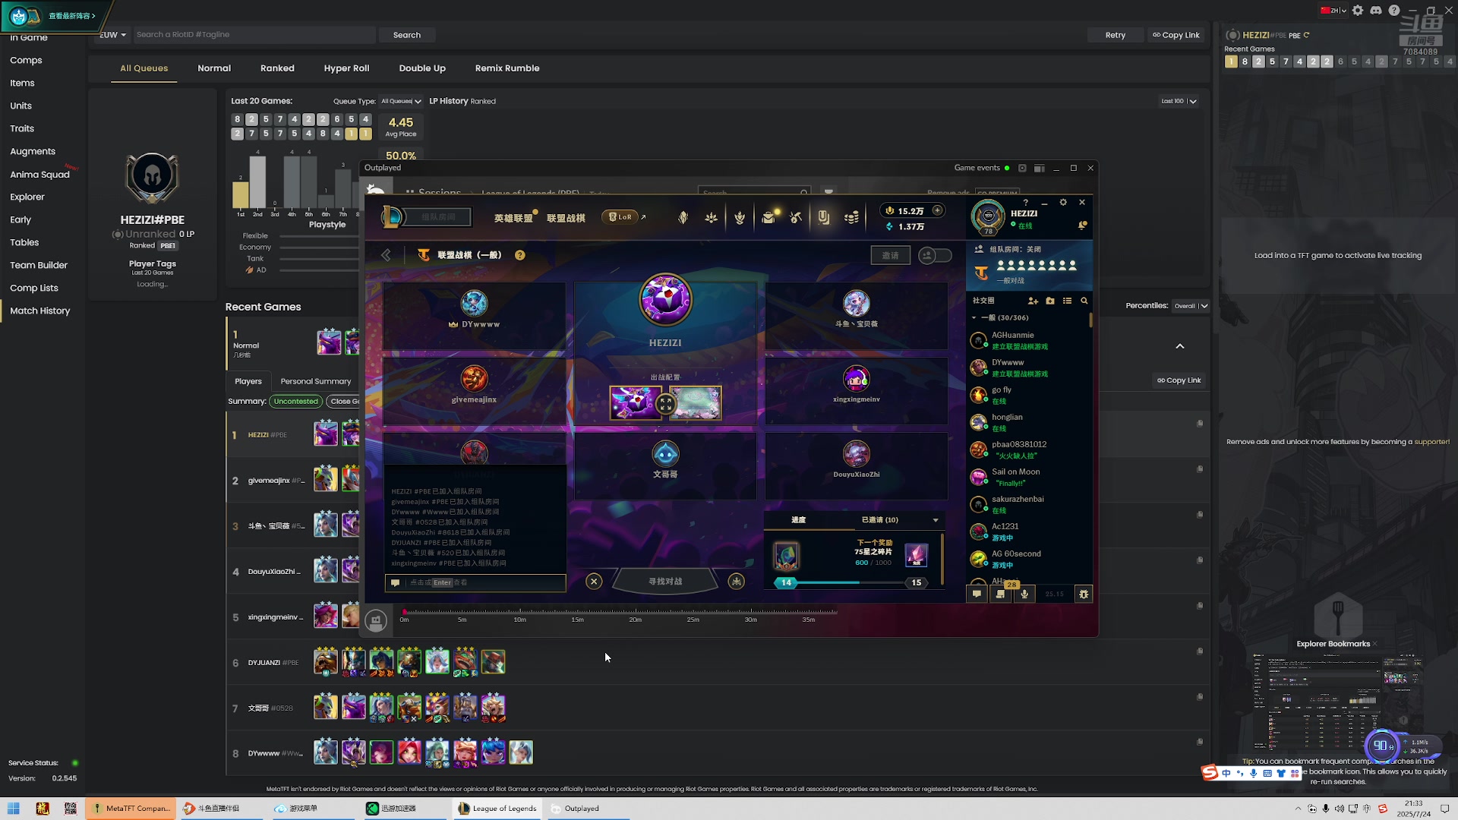This screenshot has width=1458, height=820.
Task: Click the Retry button
Action: coord(1116,35)
